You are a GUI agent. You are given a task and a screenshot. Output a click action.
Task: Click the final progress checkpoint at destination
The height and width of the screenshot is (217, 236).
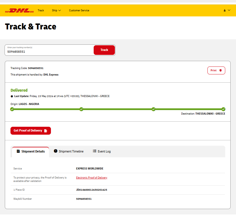(223, 109)
